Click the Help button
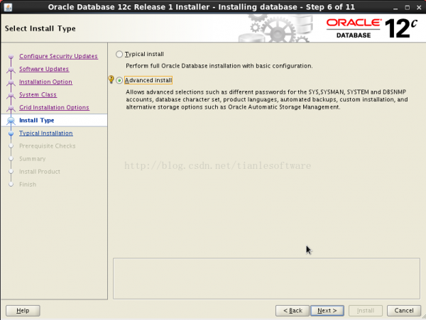Screen dimensions: 426x320 (23, 311)
